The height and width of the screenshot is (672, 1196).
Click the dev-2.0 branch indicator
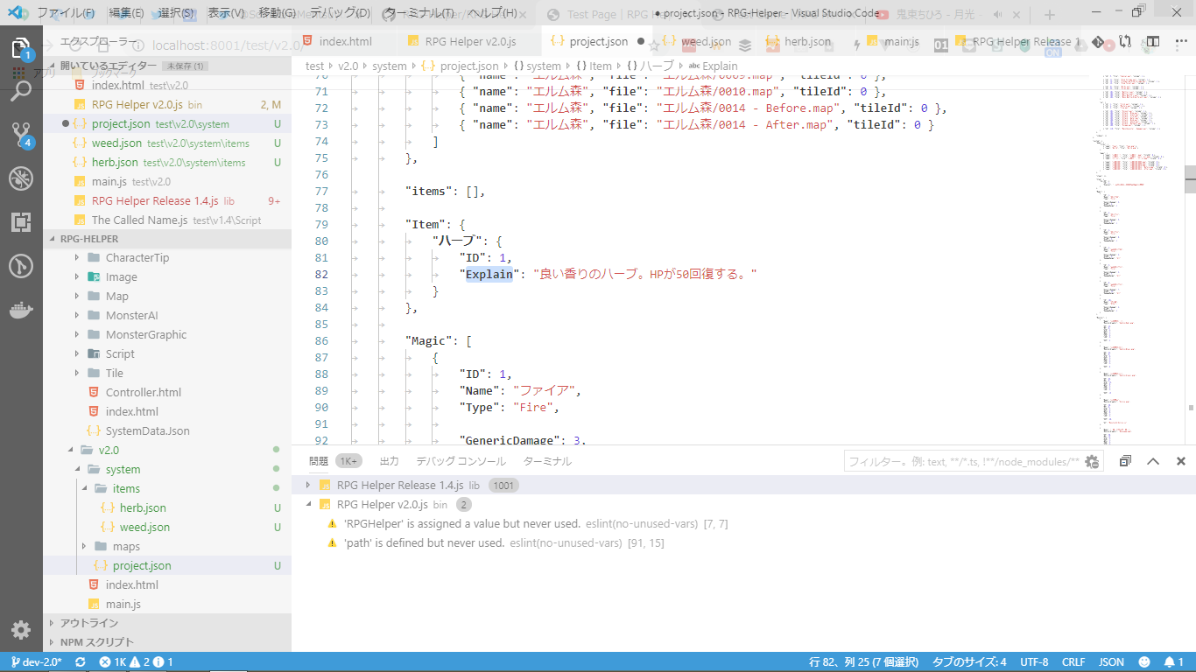pos(35,662)
